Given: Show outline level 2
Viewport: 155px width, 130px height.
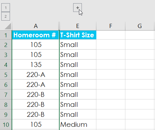Looking at the screenshot, I should click(x=5, y=16).
